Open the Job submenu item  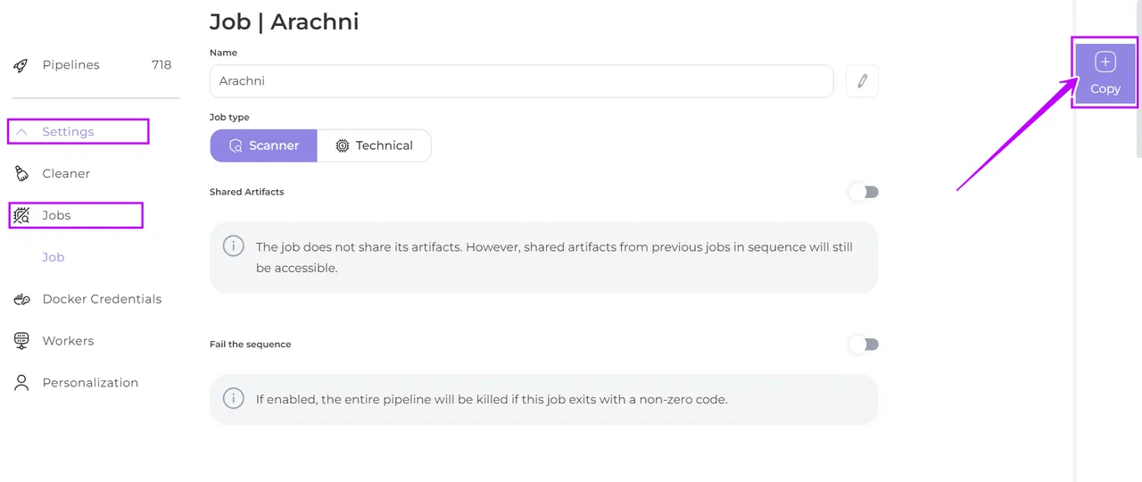click(54, 257)
